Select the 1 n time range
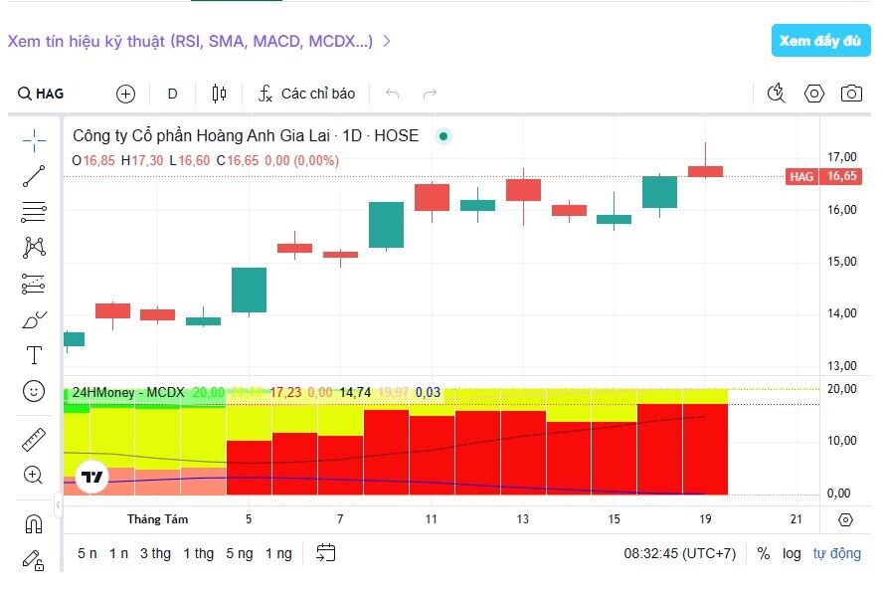This screenshot has height=596, width=883. tap(118, 554)
